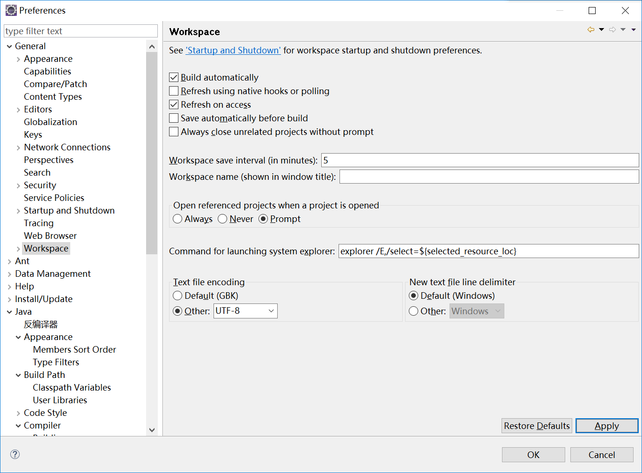
Task: Click the Restore Defaults button
Action: click(x=537, y=426)
